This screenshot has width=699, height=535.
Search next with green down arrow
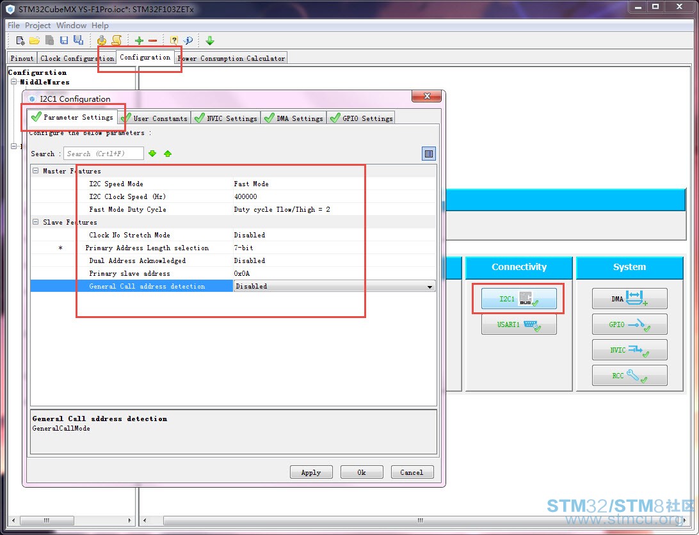click(x=152, y=154)
